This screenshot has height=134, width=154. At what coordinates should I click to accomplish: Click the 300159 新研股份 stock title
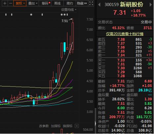124,5
